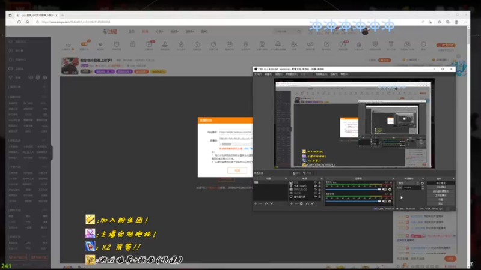
Task: Open the gift box icon in Douyu toolbar
Action: tap(132, 44)
